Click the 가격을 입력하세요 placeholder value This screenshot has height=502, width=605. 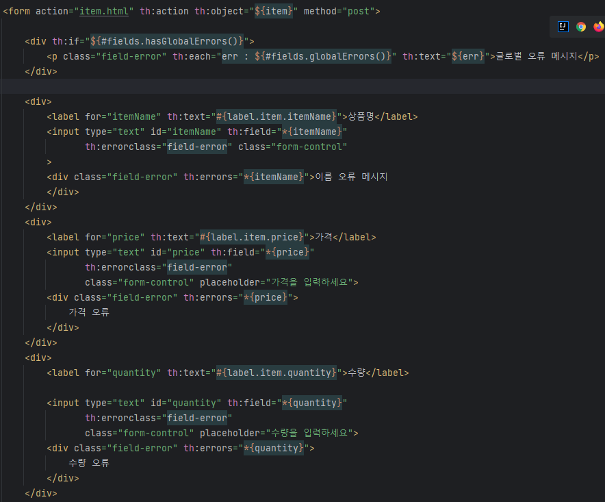309,282
